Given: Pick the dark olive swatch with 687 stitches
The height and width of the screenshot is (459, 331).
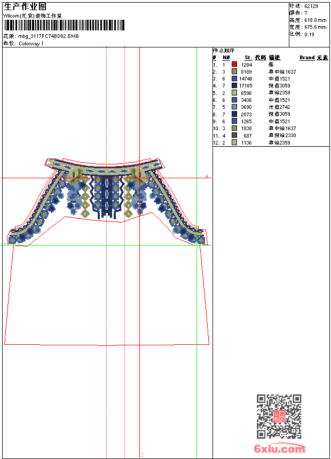Looking at the screenshot, I should pos(234,135).
